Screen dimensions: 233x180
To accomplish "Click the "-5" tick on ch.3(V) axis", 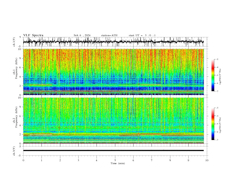I will point(20,156).
